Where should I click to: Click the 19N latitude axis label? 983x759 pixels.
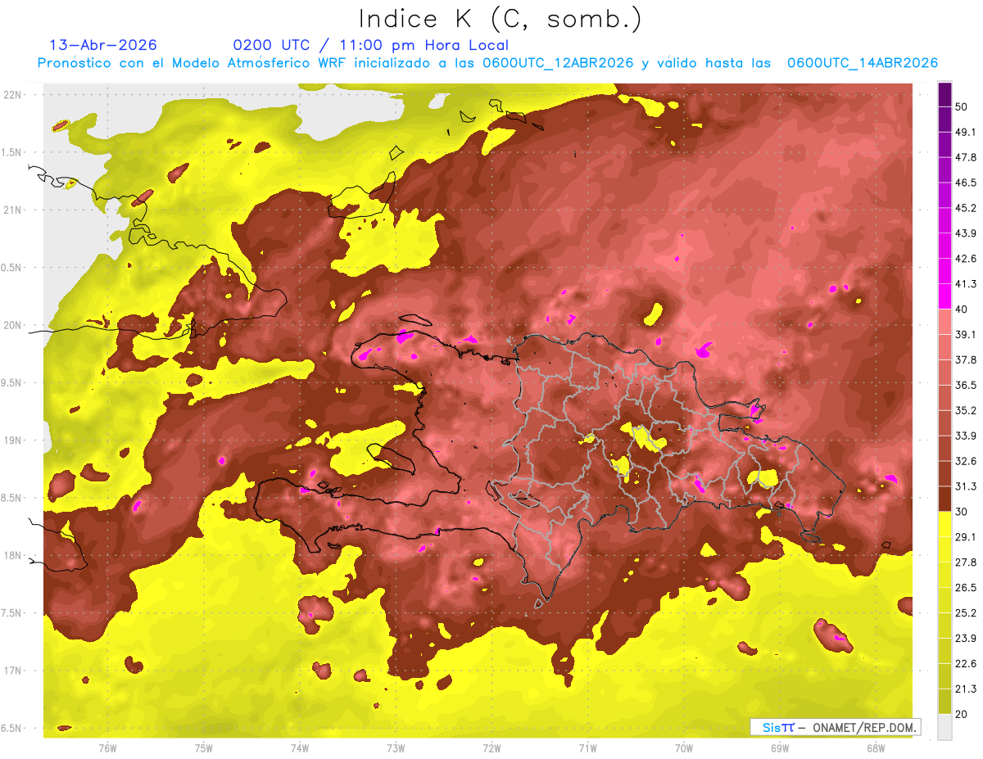click(x=14, y=440)
